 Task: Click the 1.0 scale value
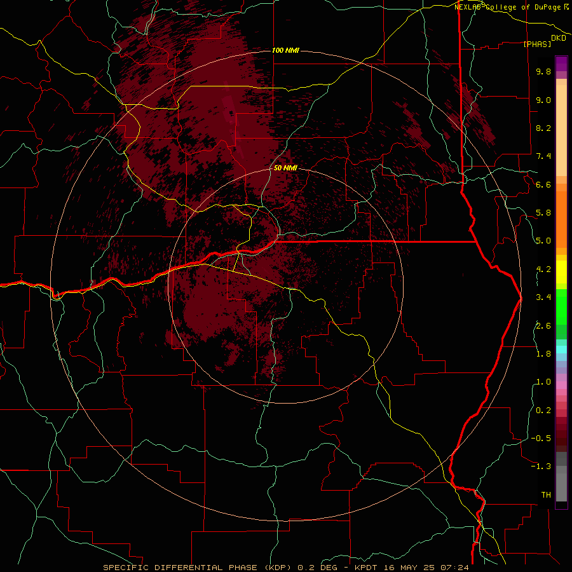click(543, 382)
